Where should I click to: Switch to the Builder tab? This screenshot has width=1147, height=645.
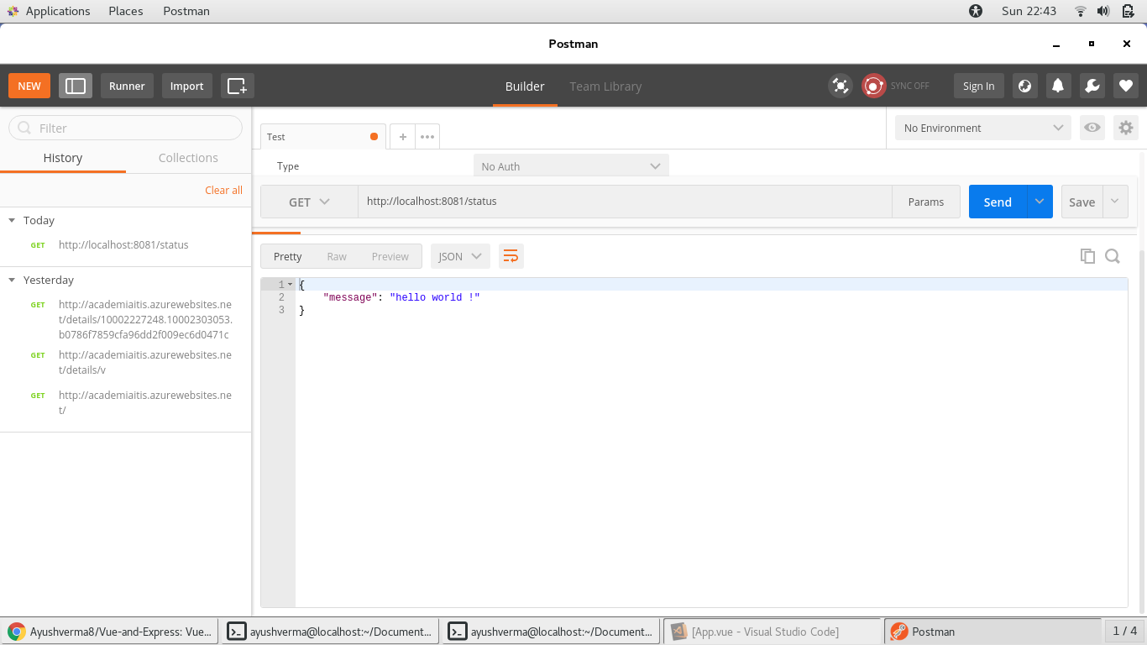pos(525,86)
